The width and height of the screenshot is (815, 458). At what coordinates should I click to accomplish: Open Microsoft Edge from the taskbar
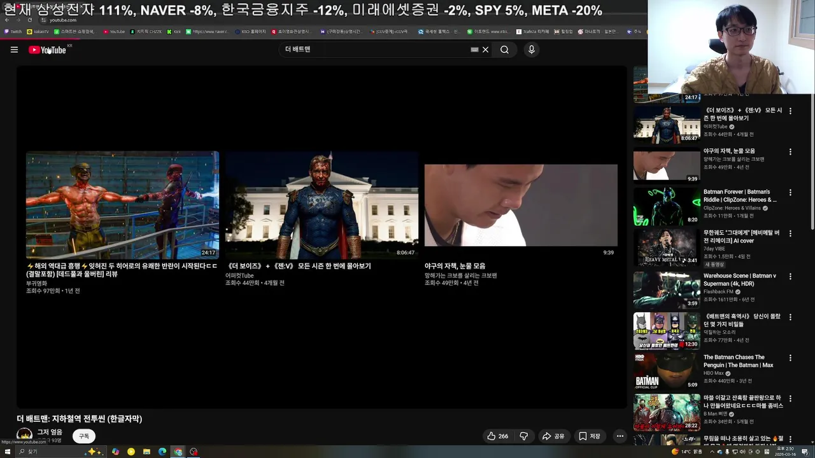coord(162,452)
